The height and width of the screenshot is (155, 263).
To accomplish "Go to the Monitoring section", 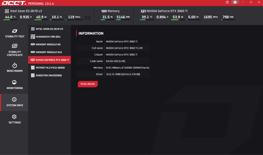I will click(14, 85).
